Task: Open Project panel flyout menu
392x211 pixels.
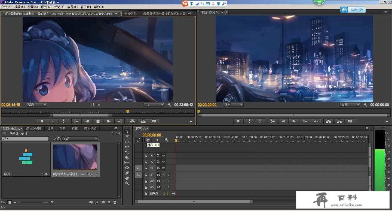Action: click(116, 128)
